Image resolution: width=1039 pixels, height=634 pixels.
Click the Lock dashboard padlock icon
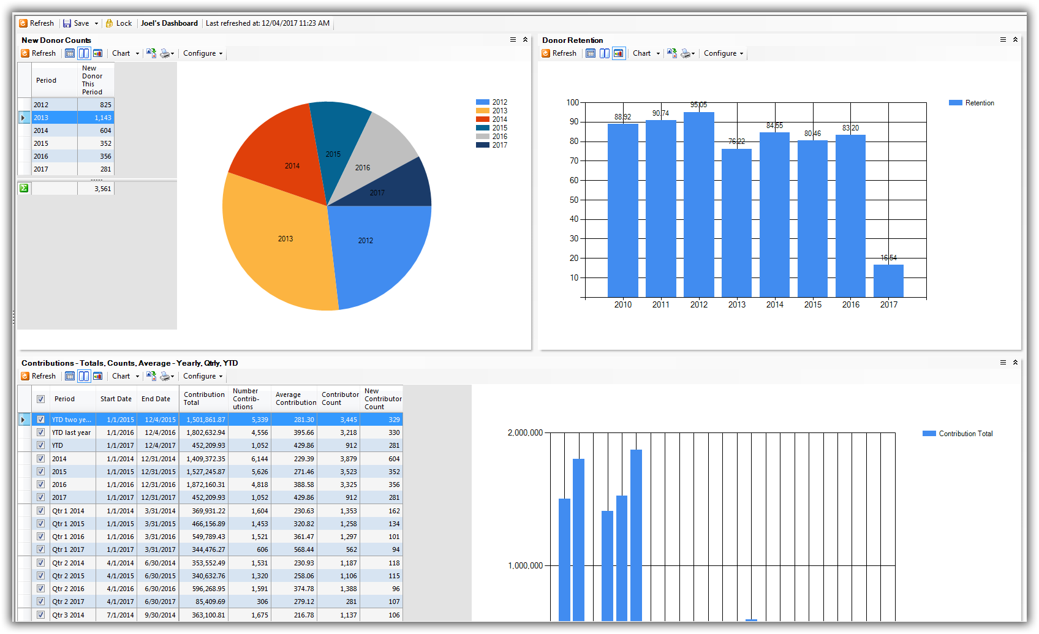110,23
